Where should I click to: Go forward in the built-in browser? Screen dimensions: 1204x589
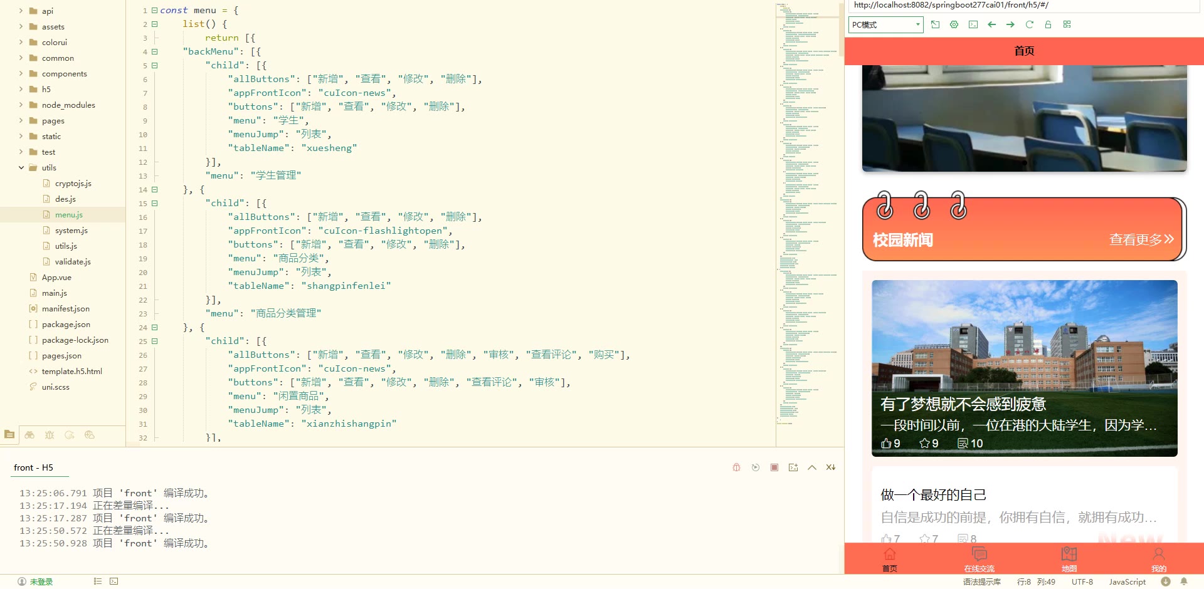pyautogui.click(x=1010, y=24)
